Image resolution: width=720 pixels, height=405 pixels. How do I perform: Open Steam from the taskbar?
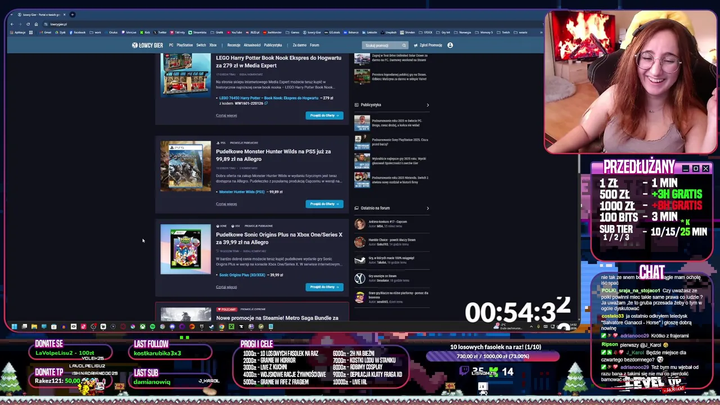[211, 326]
